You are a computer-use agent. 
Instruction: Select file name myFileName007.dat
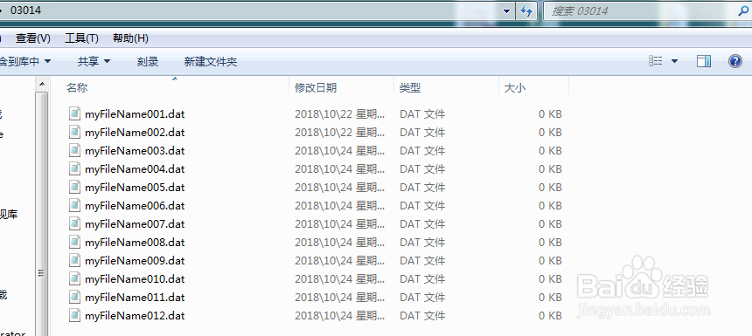coord(135,224)
